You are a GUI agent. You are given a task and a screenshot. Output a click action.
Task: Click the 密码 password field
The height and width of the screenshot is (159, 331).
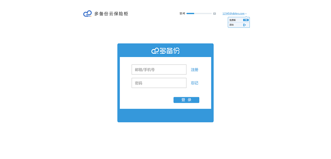coord(159,83)
